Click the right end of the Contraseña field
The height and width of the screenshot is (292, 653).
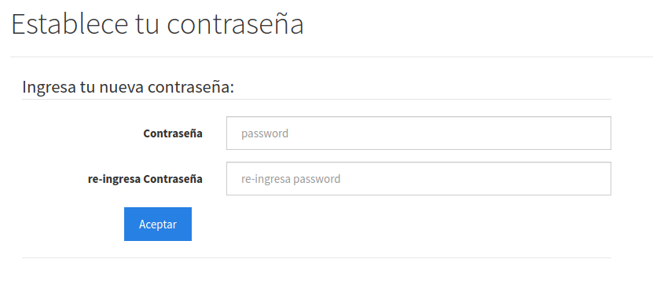(x=600, y=133)
